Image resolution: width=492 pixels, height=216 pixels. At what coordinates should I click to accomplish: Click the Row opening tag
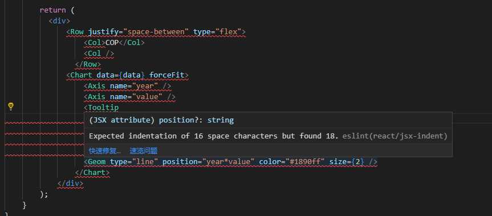[x=75, y=32]
